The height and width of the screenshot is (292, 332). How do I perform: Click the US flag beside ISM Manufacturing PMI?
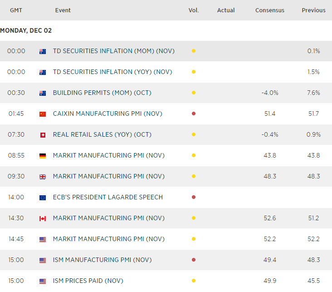tap(43, 260)
